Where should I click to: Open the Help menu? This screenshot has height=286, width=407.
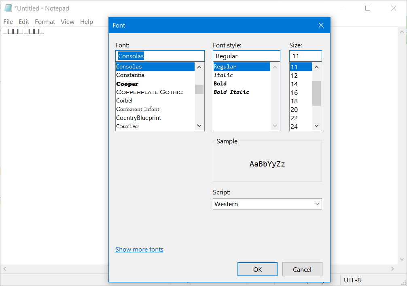[87, 22]
